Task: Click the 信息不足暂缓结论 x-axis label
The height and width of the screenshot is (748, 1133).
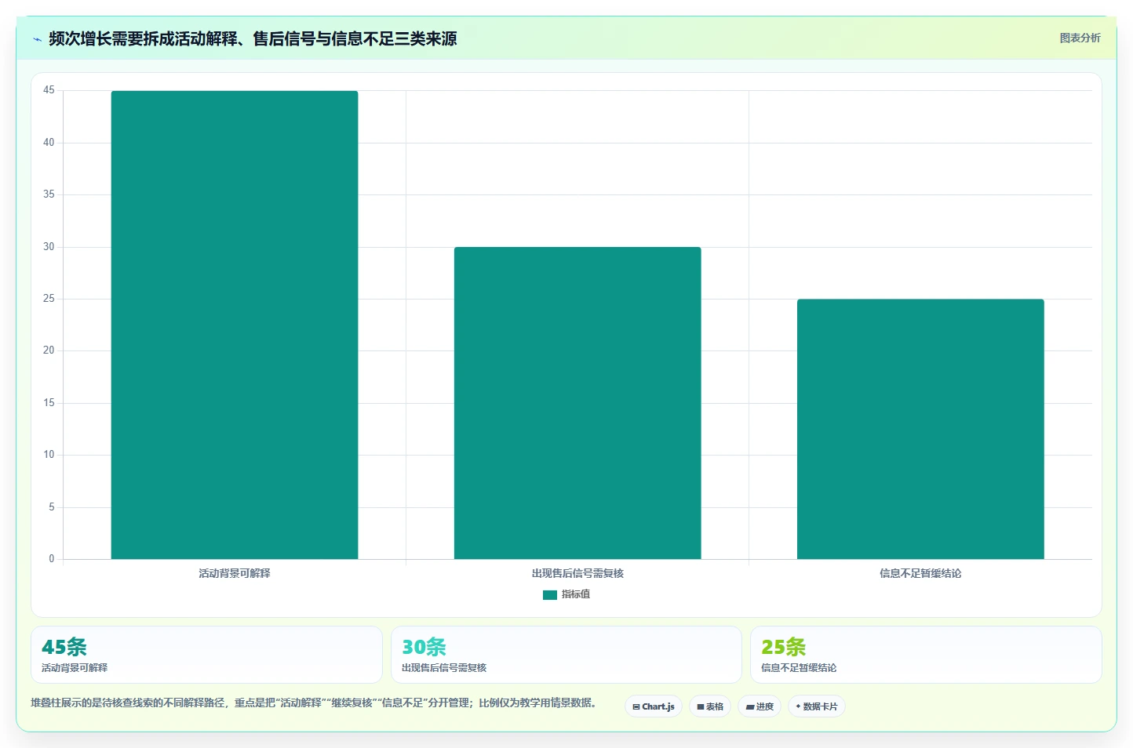Action: [x=920, y=573]
